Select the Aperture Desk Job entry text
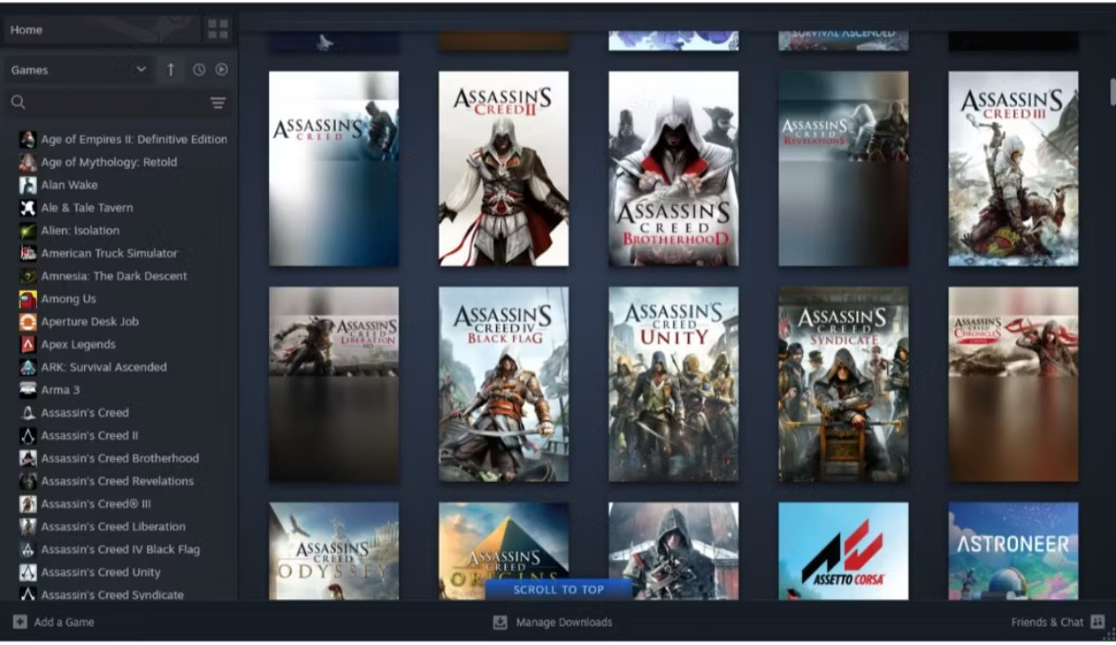The image size is (1116, 645). (x=90, y=322)
